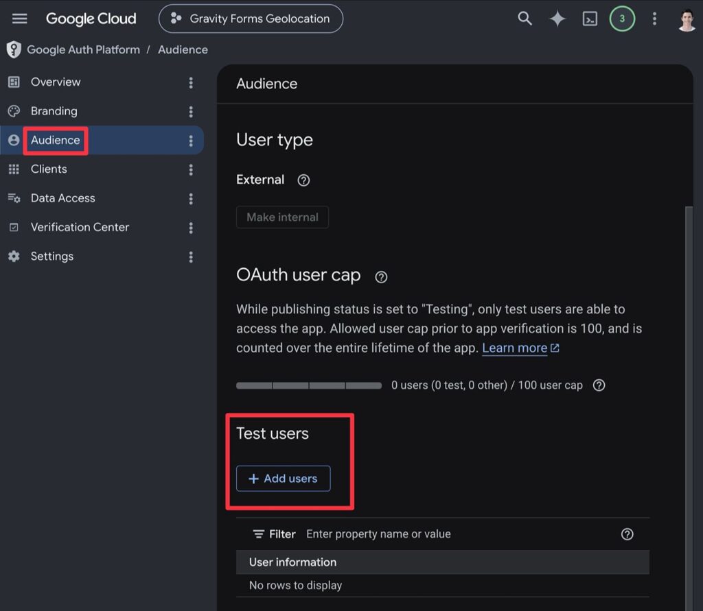Open the Data Access sidebar item
Image resolution: width=703 pixels, height=611 pixels.
102,198
